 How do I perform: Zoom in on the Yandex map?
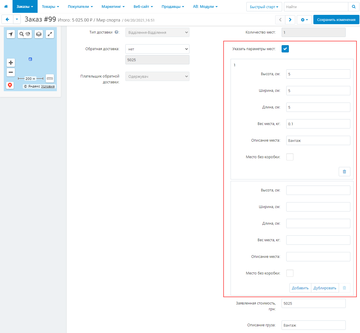tap(11, 63)
